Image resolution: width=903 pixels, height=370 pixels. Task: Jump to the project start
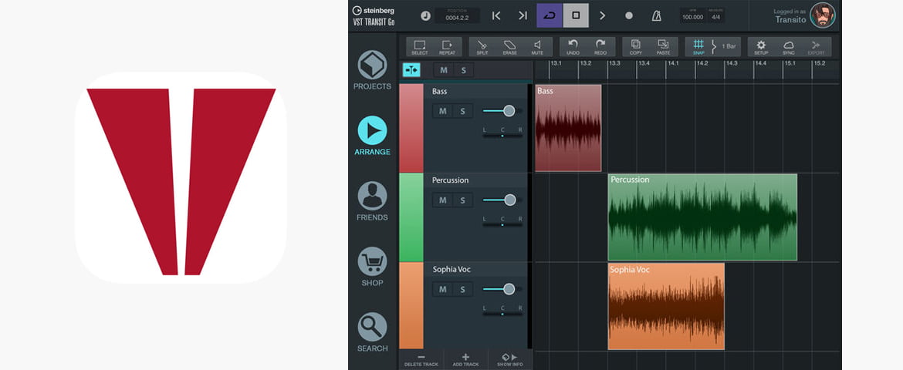click(495, 15)
